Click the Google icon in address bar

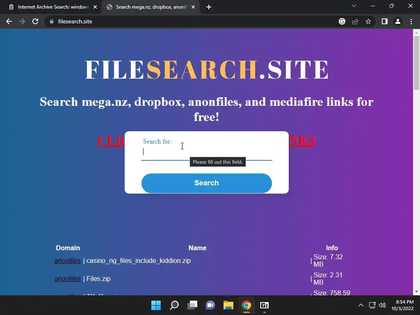click(342, 21)
